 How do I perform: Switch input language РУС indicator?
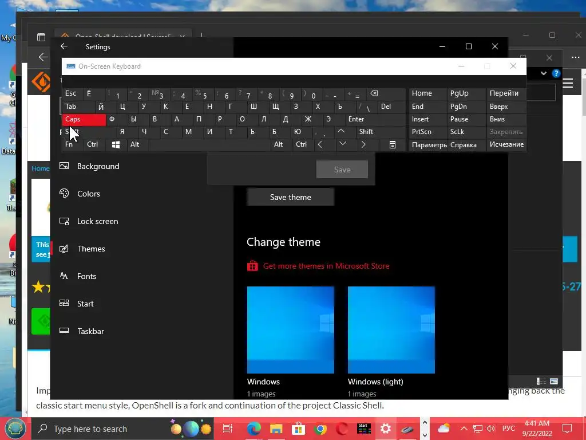[x=508, y=429]
